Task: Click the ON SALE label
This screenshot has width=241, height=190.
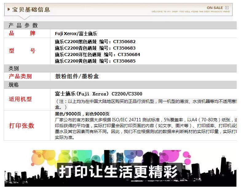Action: pyautogui.click(x=215, y=8)
